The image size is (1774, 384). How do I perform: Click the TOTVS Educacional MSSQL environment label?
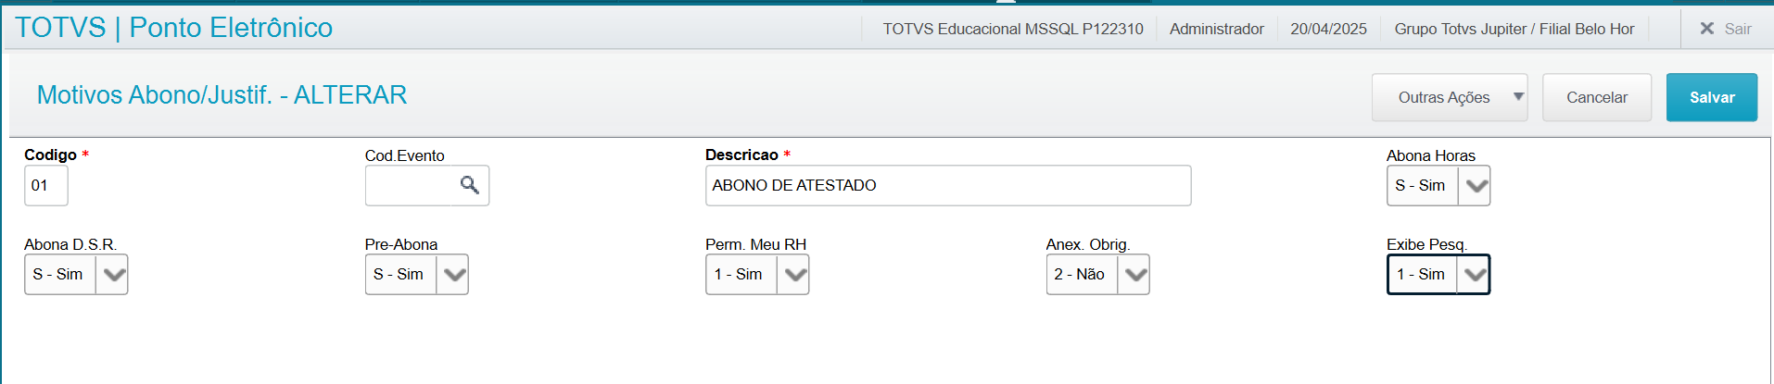click(x=1013, y=29)
